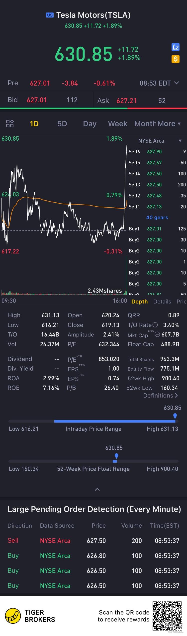The width and height of the screenshot is (187, 636).
Task: Tap the Sell3 627.50 order row
Action: tap(157, 185)
